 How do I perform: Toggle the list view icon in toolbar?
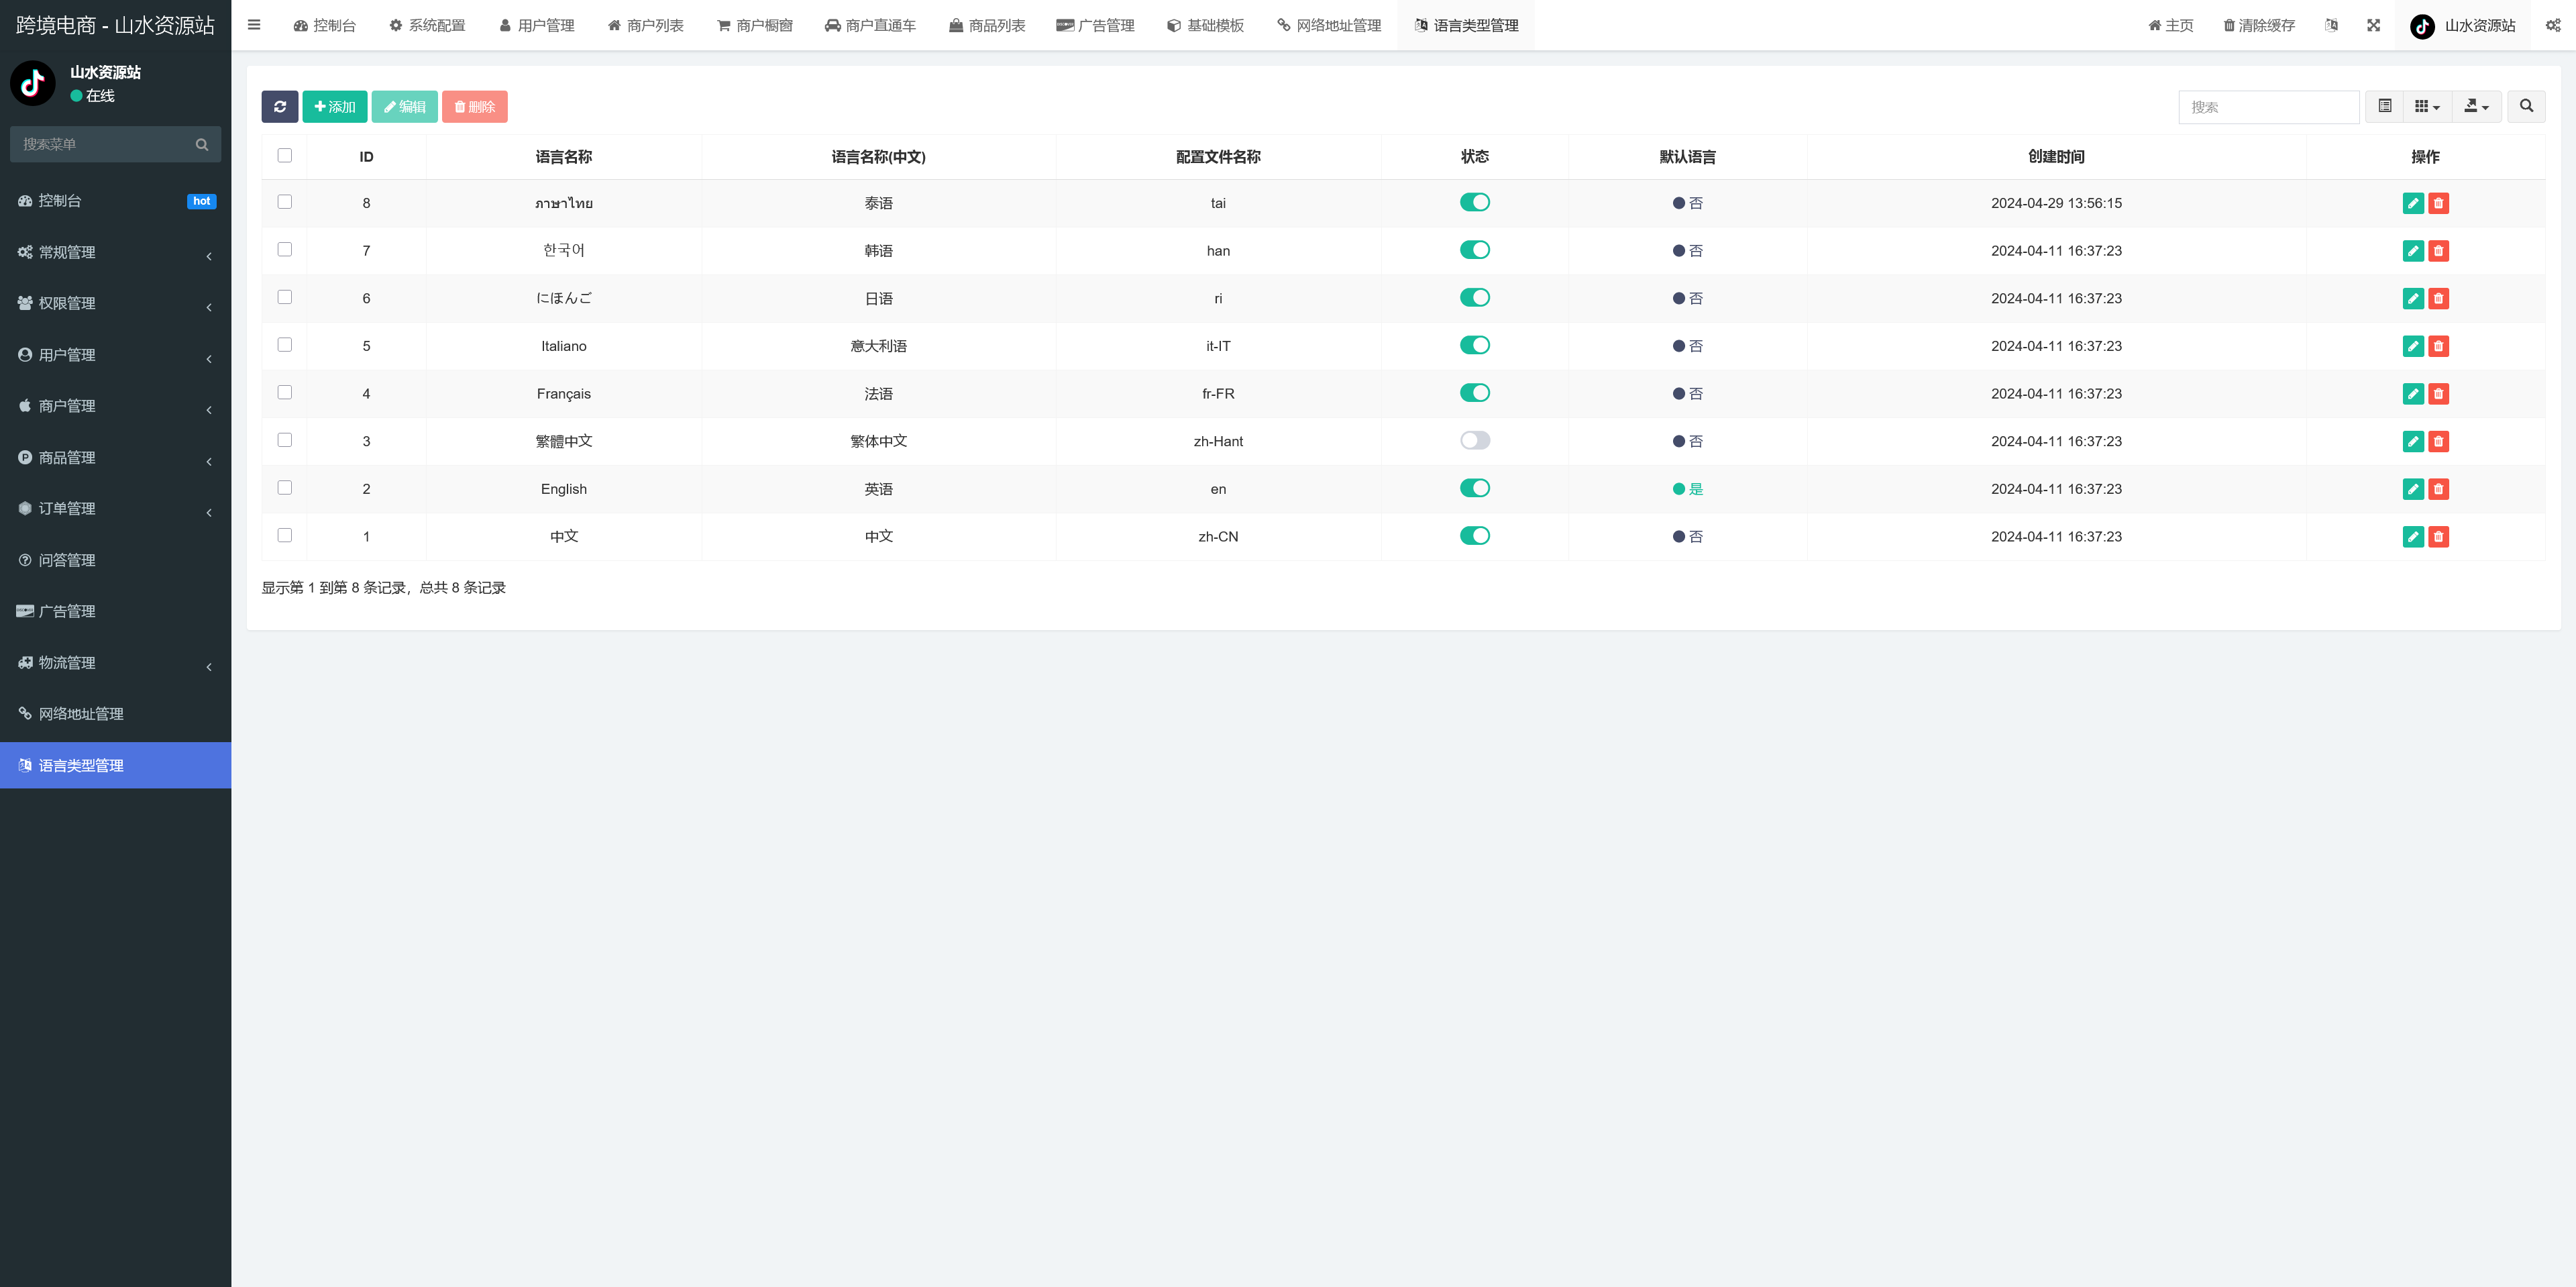2384,106
